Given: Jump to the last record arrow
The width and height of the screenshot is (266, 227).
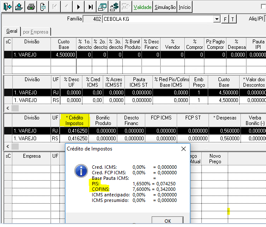Looking at the screenshot, I should 91,7.
